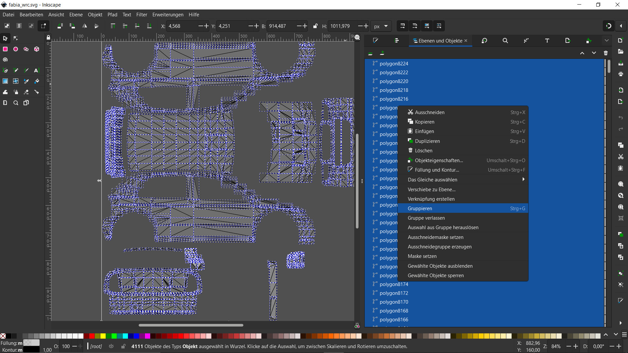Viewport: 628px width, 353px height.
Task: Select the zoom tool in toolbar
Action: (15, 103)
